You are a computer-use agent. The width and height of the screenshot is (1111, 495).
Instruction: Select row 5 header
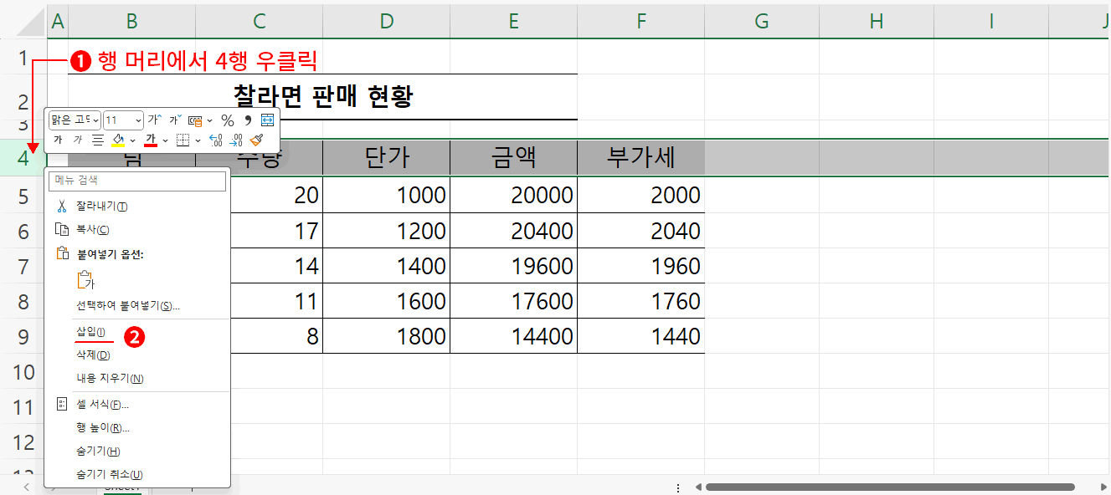pyautogui.click(x=23, y=196)
